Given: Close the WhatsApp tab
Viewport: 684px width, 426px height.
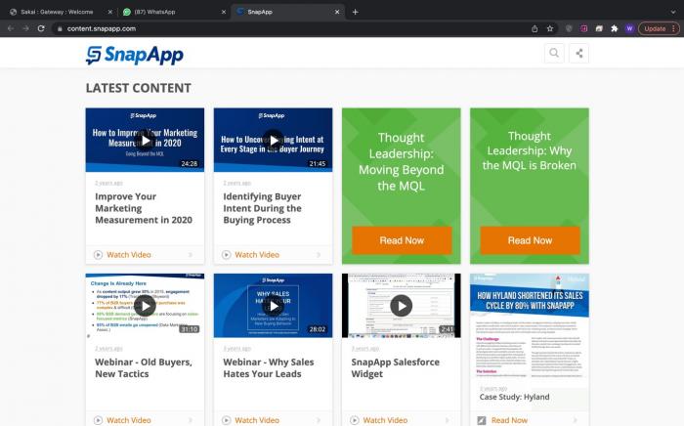Looking at the screenshot, I should pos(224,12).
